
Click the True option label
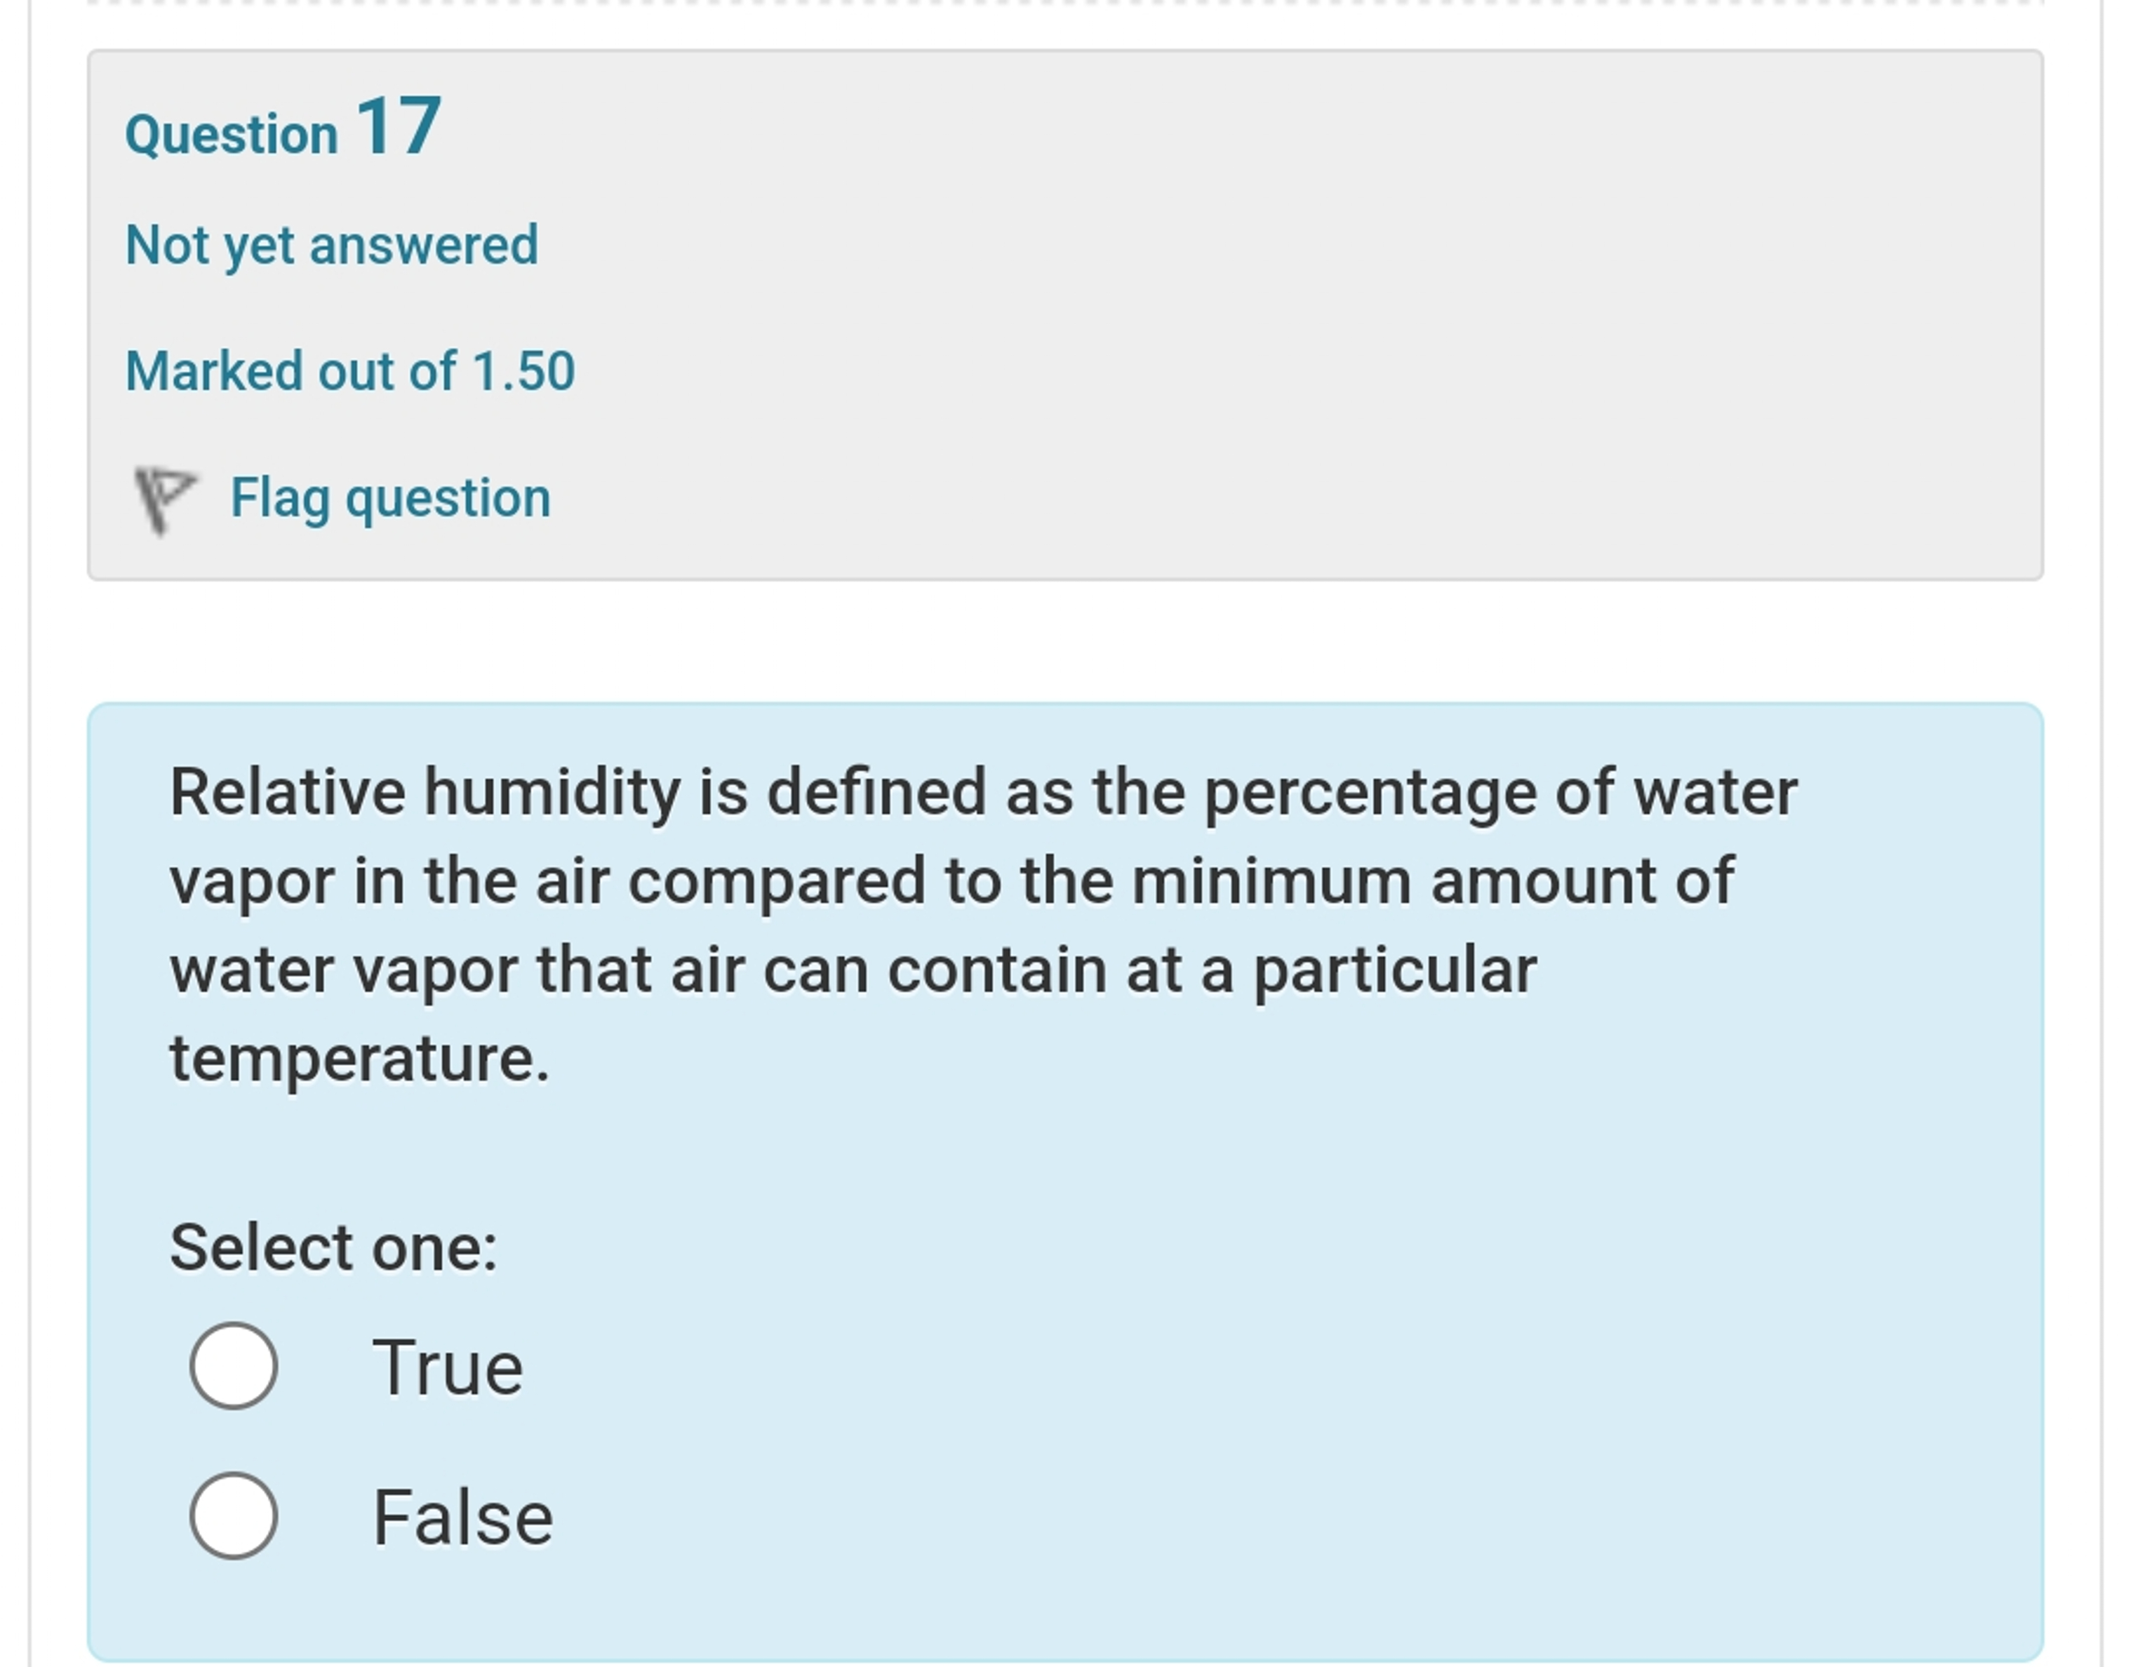click(x=451, y=1367)
